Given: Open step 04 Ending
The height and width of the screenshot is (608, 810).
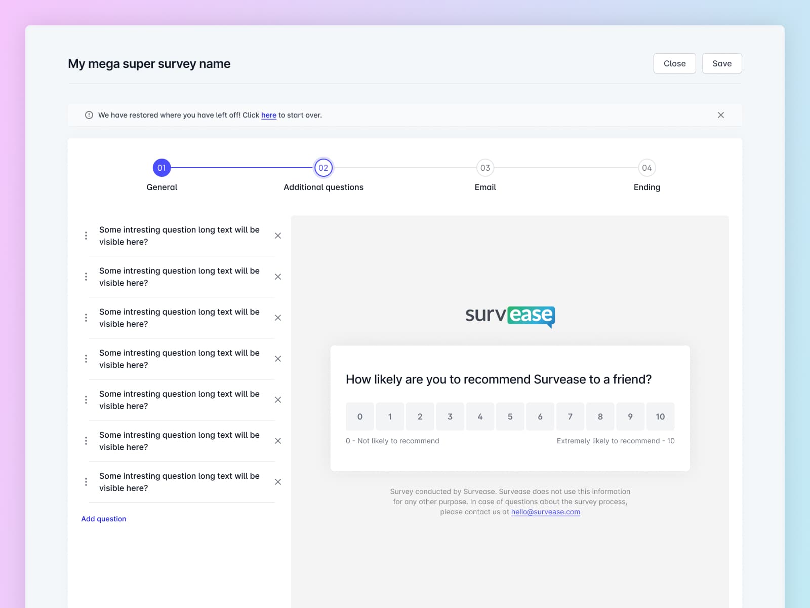Looking at the screenshot, I should pyautogui.click(x=646, y=168).
